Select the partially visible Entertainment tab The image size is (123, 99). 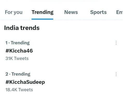[x=120, y=12]
